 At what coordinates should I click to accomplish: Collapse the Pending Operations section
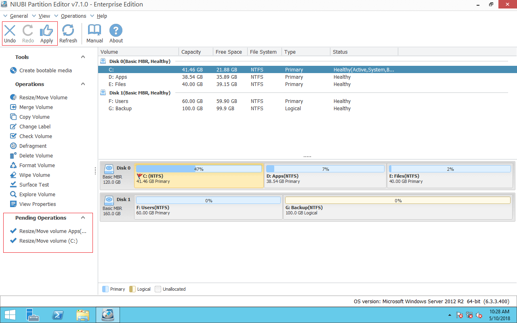(x=83, y=218)
